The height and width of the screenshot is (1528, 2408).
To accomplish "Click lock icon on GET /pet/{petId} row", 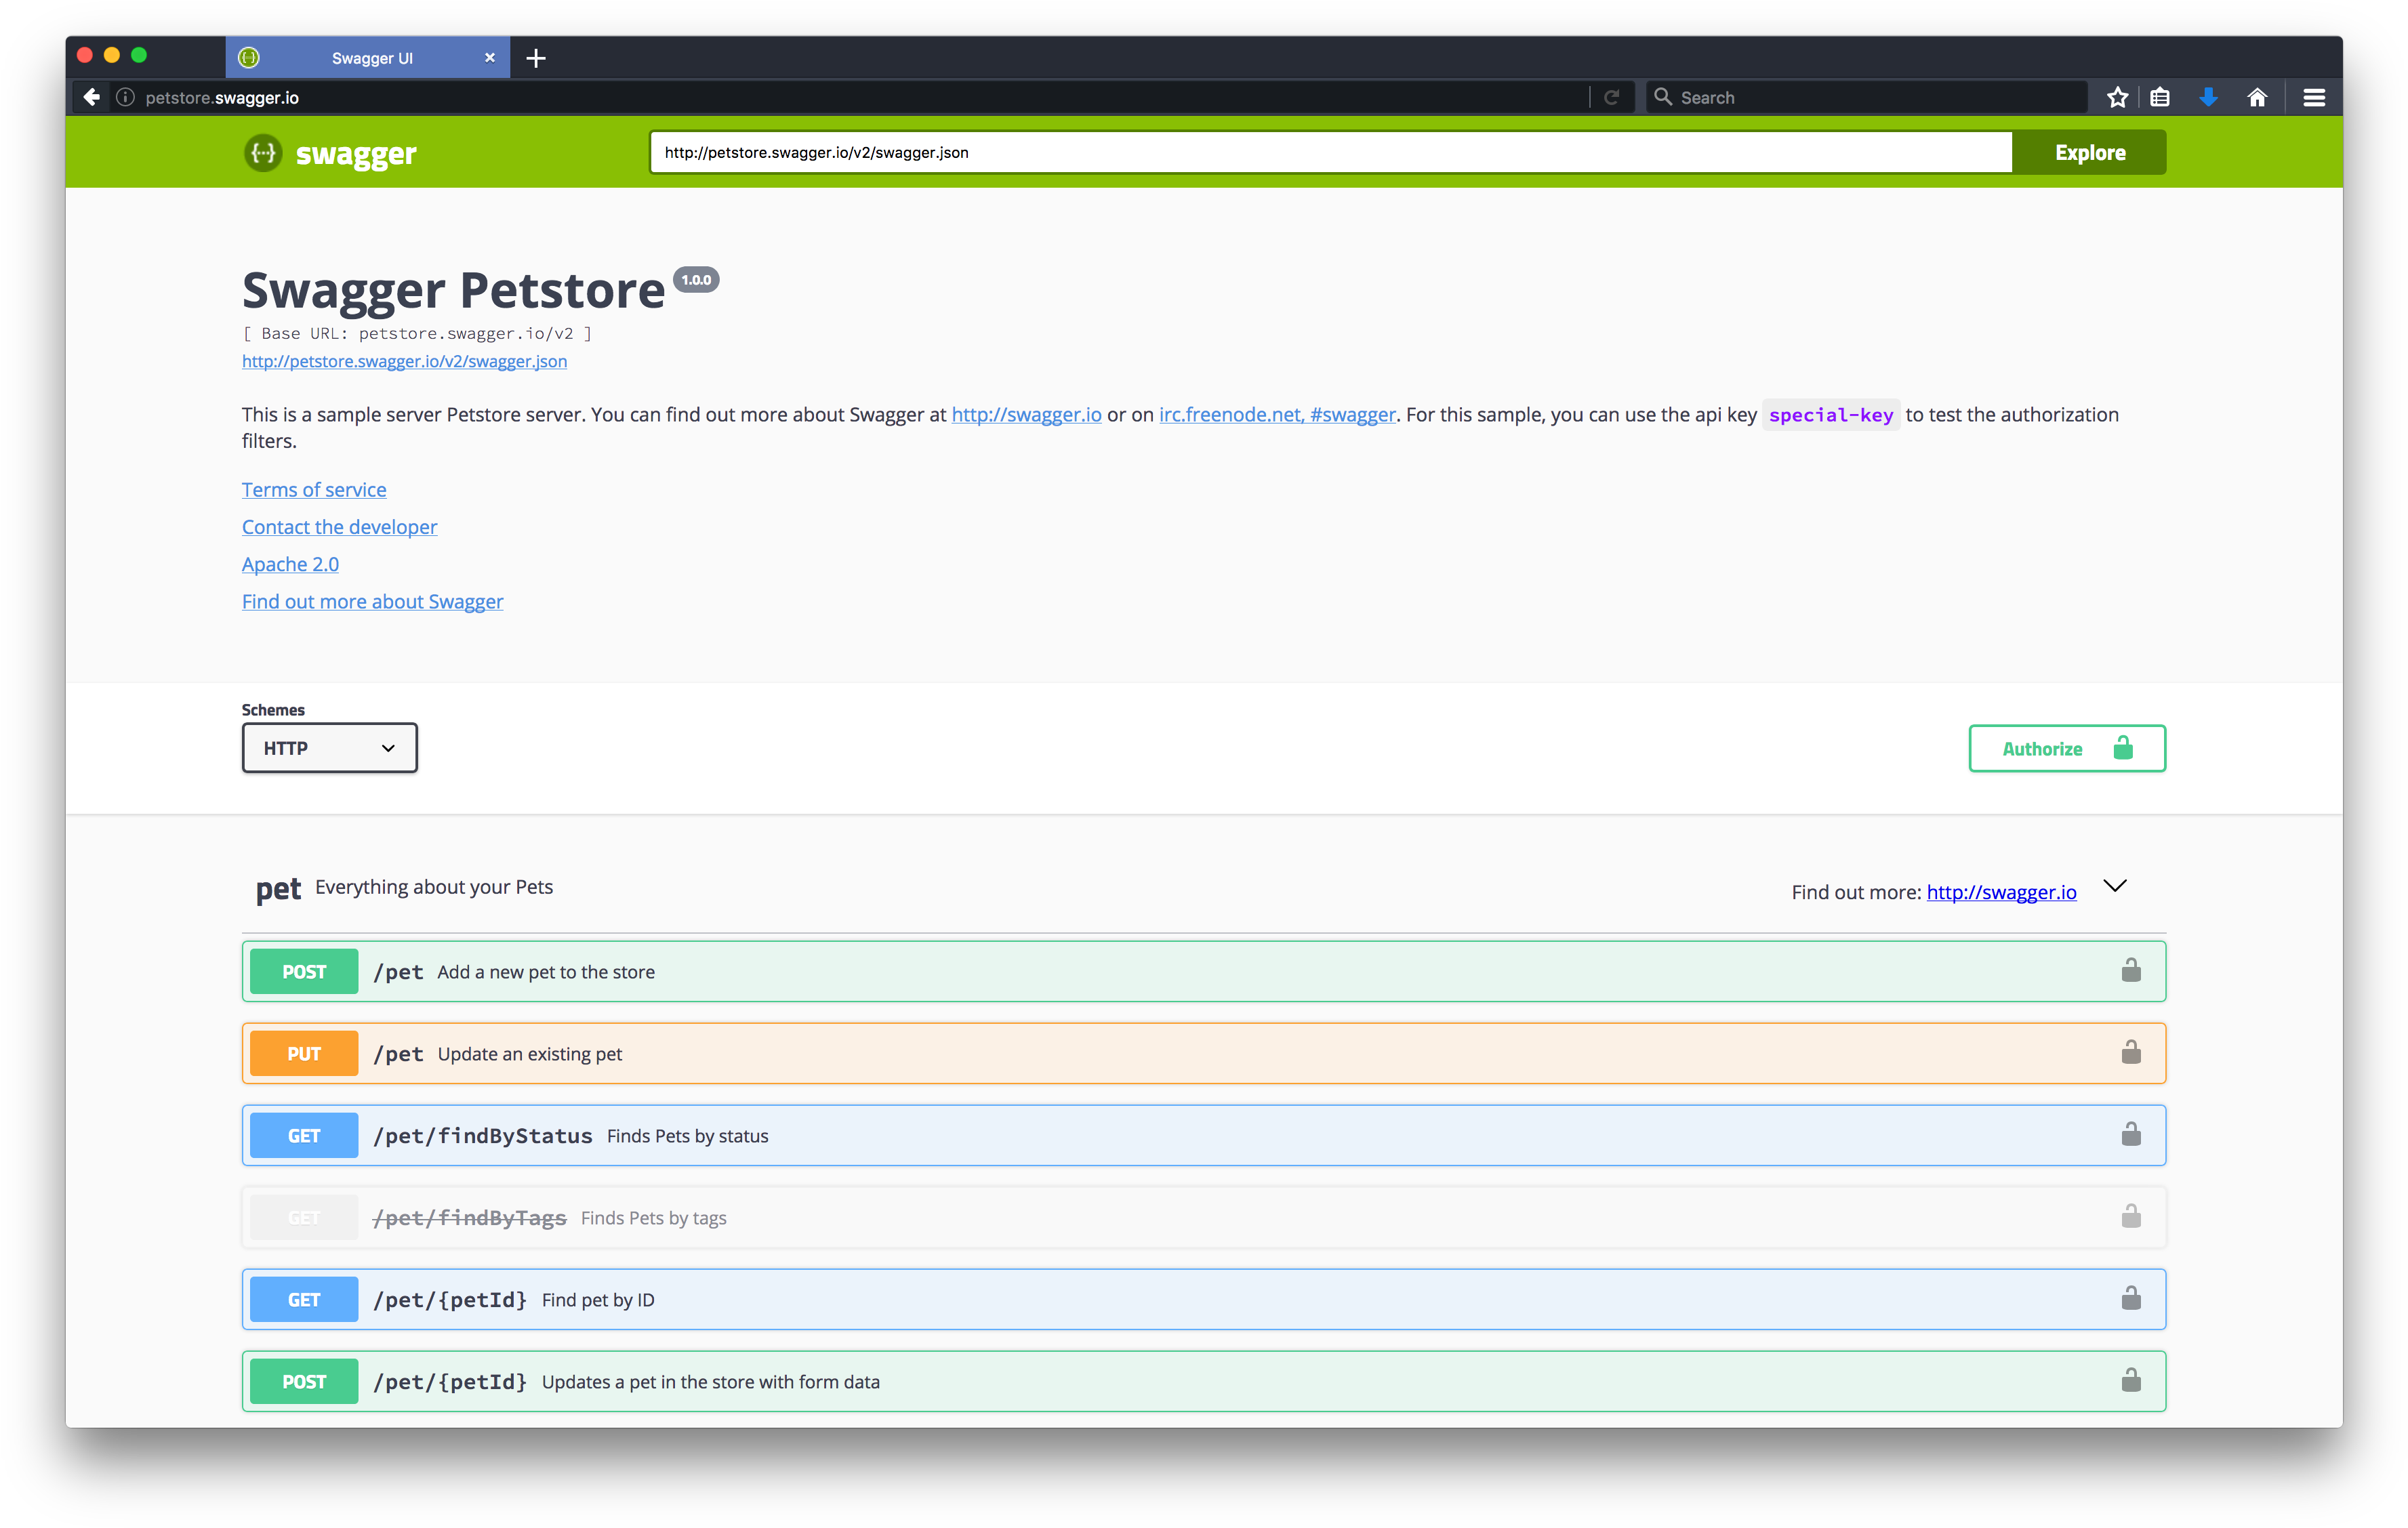I will [x=2131, y=1299].
